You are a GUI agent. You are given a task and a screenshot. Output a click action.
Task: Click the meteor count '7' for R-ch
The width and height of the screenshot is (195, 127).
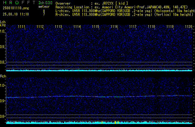[x=44, y=14]
